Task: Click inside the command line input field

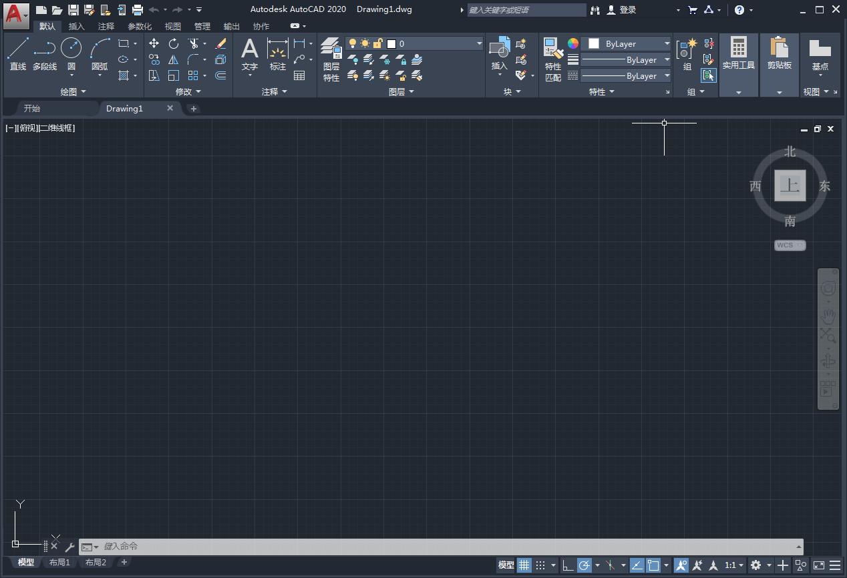Action: [x=200, y=547]
